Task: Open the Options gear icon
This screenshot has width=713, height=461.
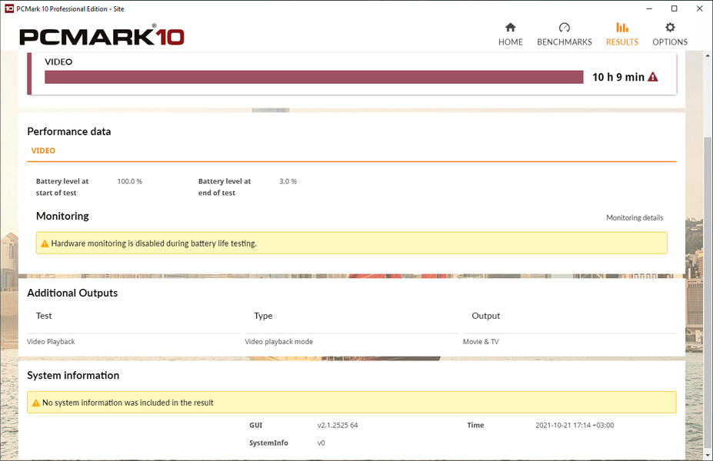Action: coord(670,28)
